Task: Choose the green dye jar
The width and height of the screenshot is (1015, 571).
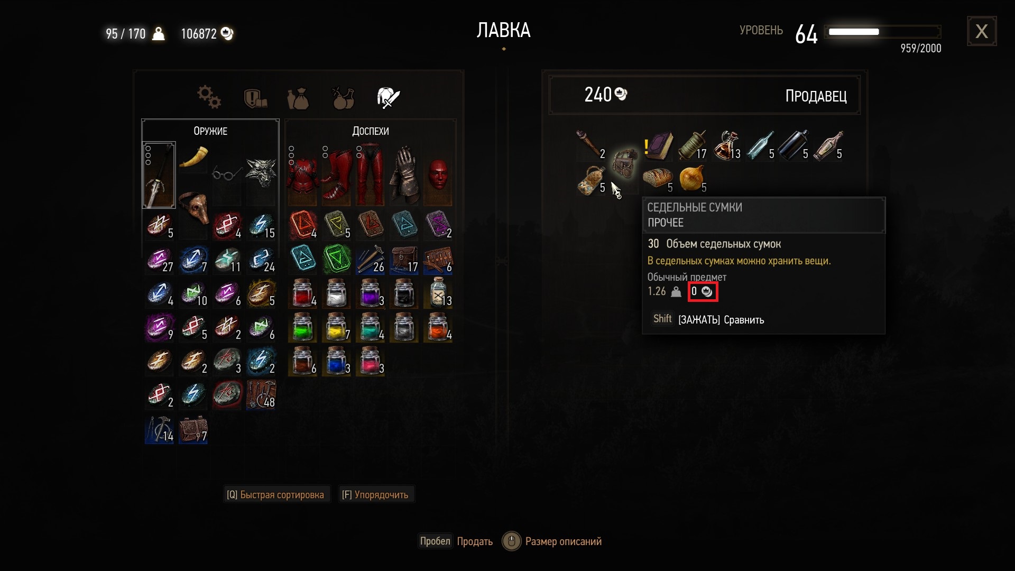Action: pyautogui.click(x=302, y=327)
